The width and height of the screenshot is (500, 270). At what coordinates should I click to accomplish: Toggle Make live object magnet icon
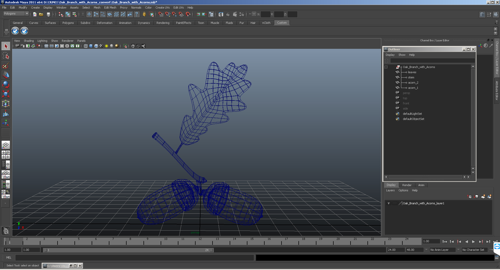tap(188, 14)
